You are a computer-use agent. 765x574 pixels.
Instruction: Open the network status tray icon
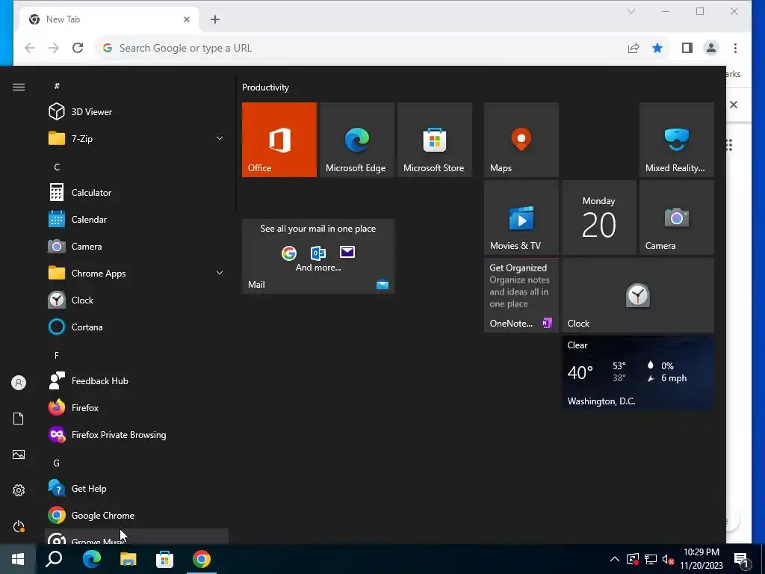pos(651,559)
